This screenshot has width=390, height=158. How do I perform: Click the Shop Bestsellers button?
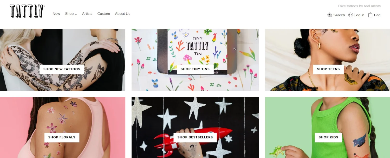195,137
